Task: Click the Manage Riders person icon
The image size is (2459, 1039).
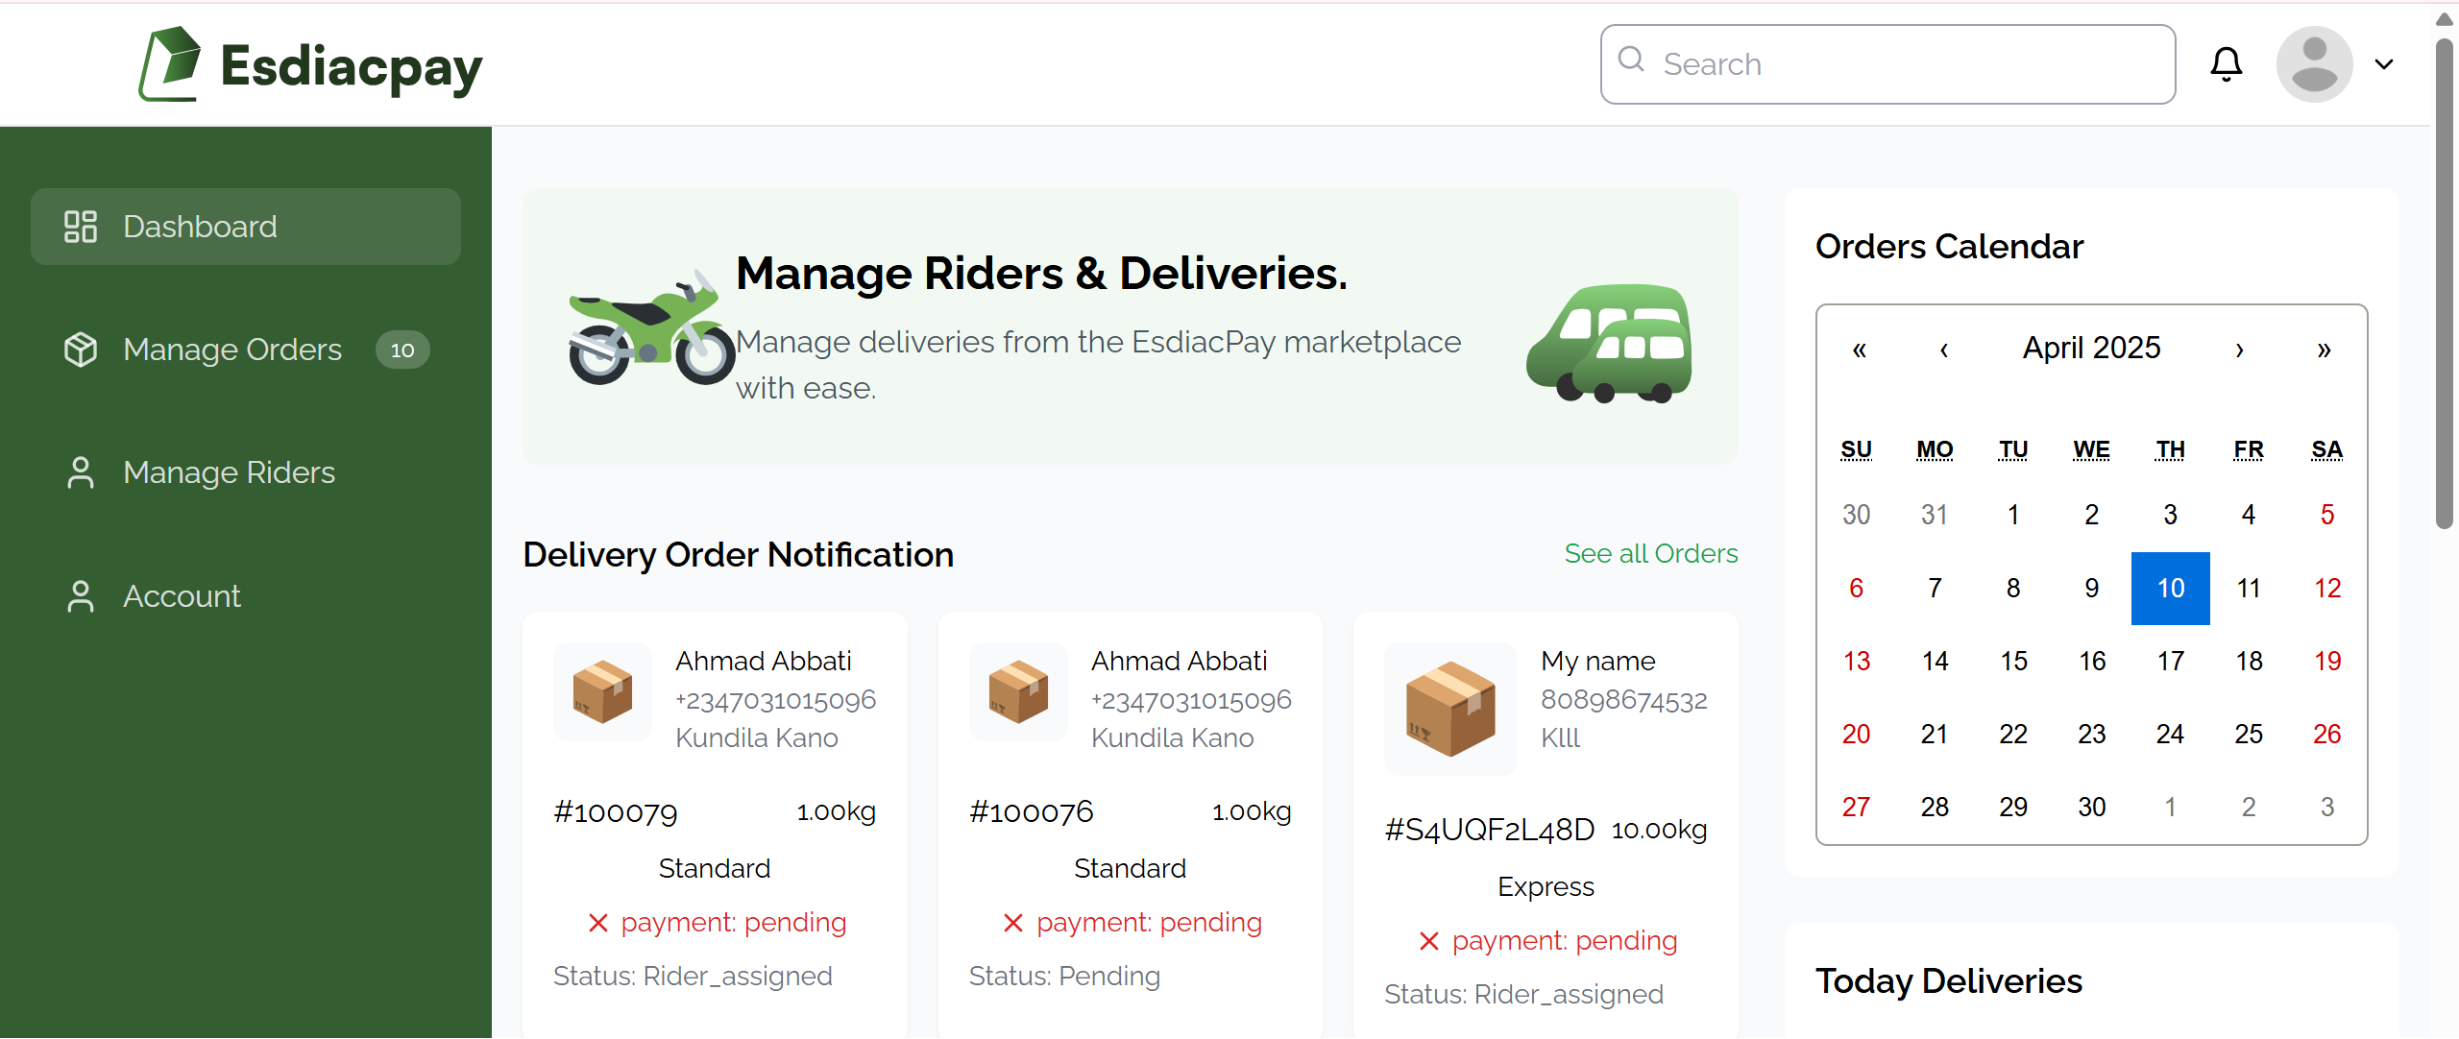Action: tap(81, 472)
